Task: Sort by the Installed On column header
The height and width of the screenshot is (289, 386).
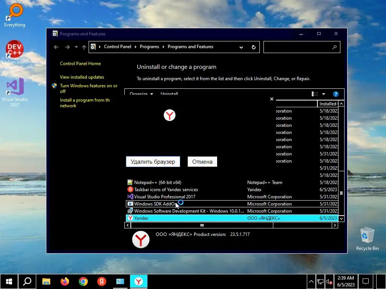Action: 328,104
